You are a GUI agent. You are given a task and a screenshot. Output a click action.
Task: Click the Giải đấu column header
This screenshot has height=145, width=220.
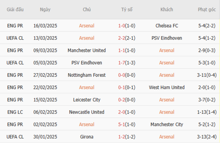tap(15, 10)
